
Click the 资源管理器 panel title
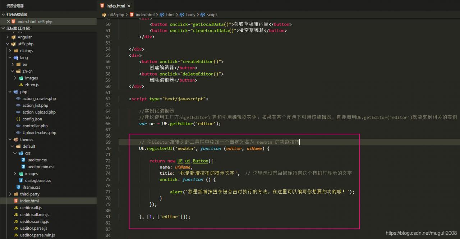(x=15, y=6)
